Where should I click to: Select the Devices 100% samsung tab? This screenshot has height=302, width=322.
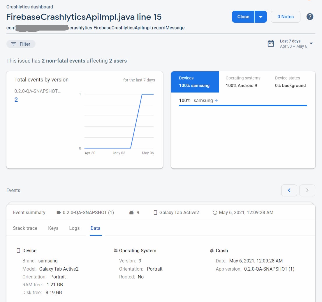pyautogui.click(x=195, y=82)
